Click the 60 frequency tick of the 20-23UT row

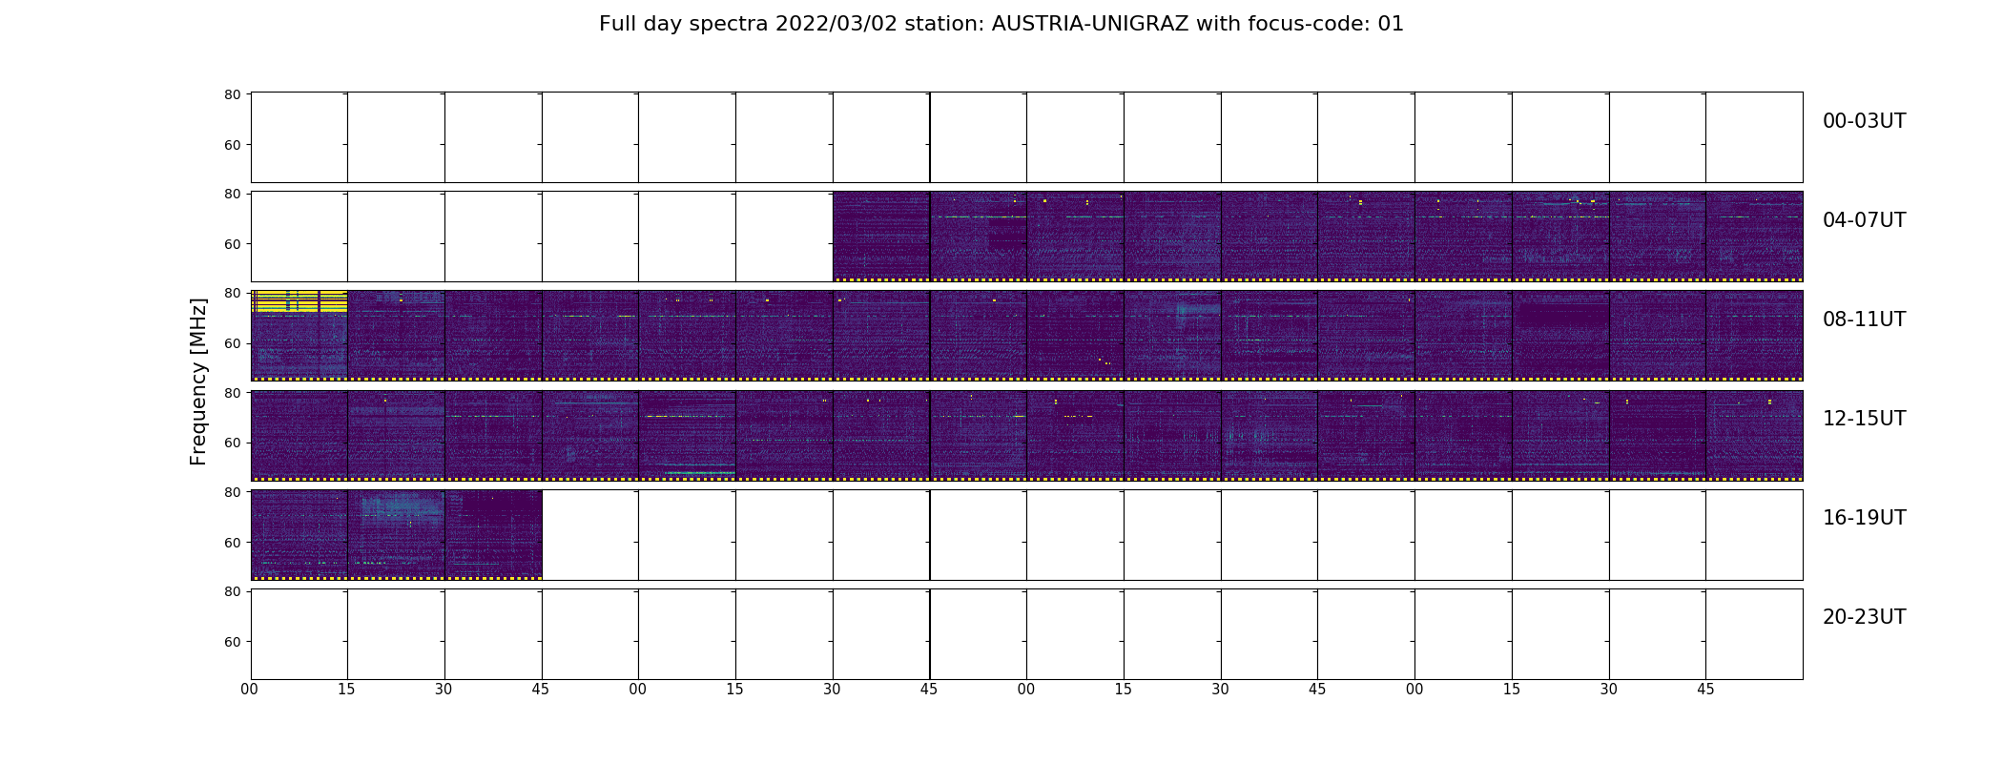[x=232, y=642]
